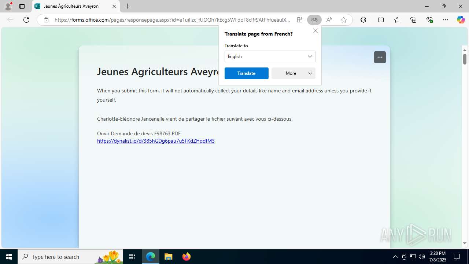Start Read aloud from address bar

point(329,20)
